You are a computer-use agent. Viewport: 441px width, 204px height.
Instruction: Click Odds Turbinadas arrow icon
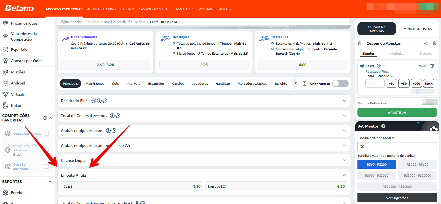65,39
